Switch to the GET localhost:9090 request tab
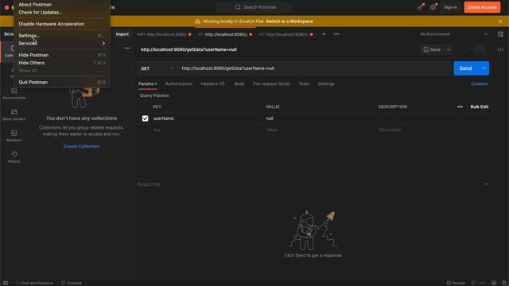 (224, 34)
